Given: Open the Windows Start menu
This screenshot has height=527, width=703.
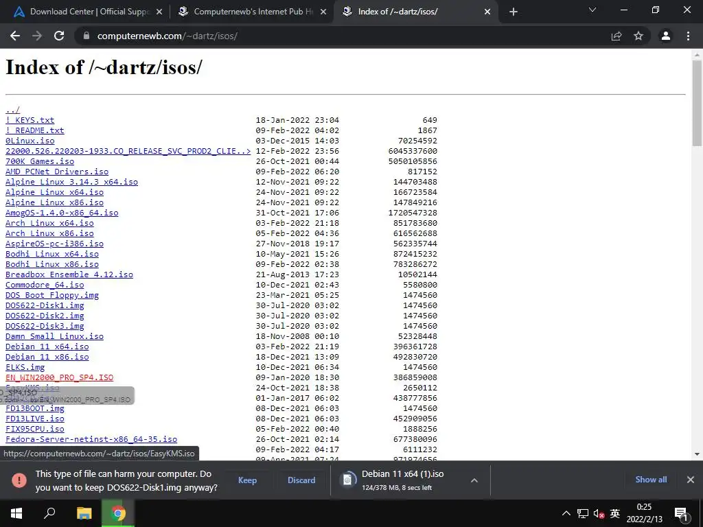Looking at the screenshot, I should click(16, 513).
